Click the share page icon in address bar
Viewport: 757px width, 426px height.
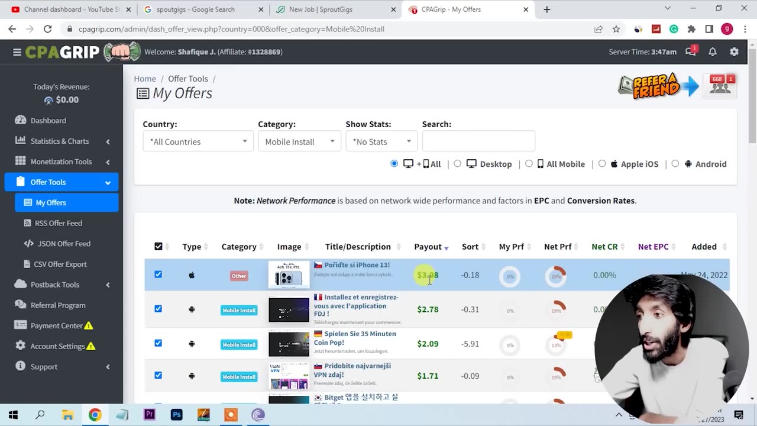click(x=599, y=29)
